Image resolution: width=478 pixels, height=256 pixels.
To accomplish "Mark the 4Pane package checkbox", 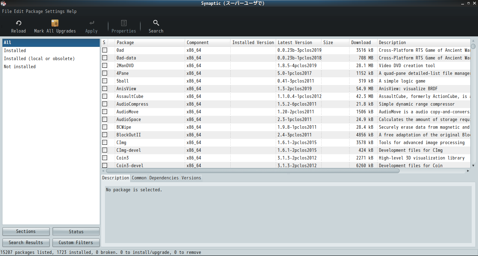I will point(105,73).
